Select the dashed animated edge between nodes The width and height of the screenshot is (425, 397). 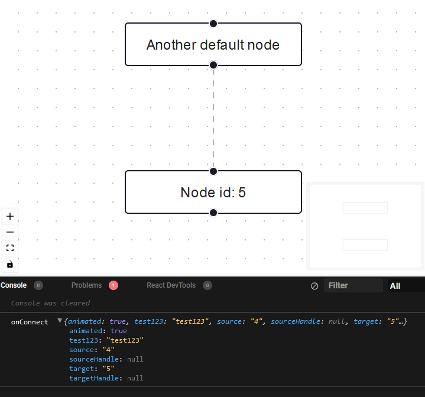pos(213,118)
